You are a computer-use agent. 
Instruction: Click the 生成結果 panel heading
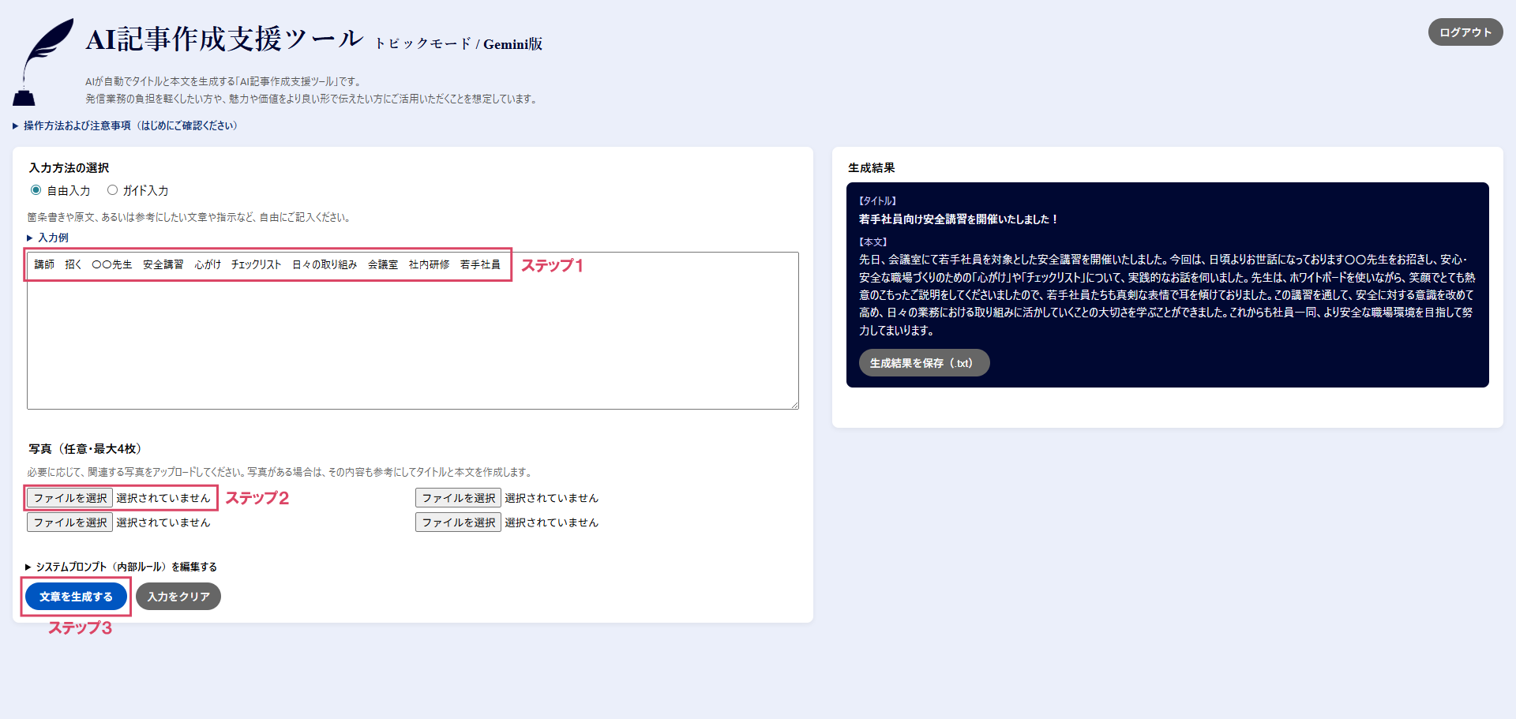pyautogui.click(x=871, y=168)
